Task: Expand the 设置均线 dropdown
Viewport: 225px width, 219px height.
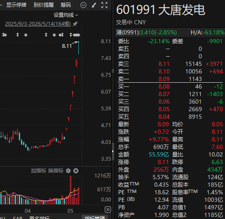Action: pos(66,15)
